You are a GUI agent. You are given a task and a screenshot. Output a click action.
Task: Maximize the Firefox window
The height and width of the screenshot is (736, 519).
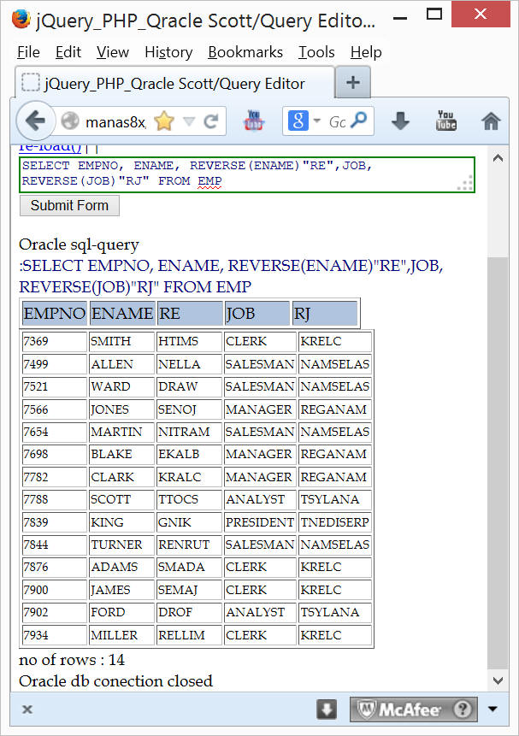tap(434, 14)
